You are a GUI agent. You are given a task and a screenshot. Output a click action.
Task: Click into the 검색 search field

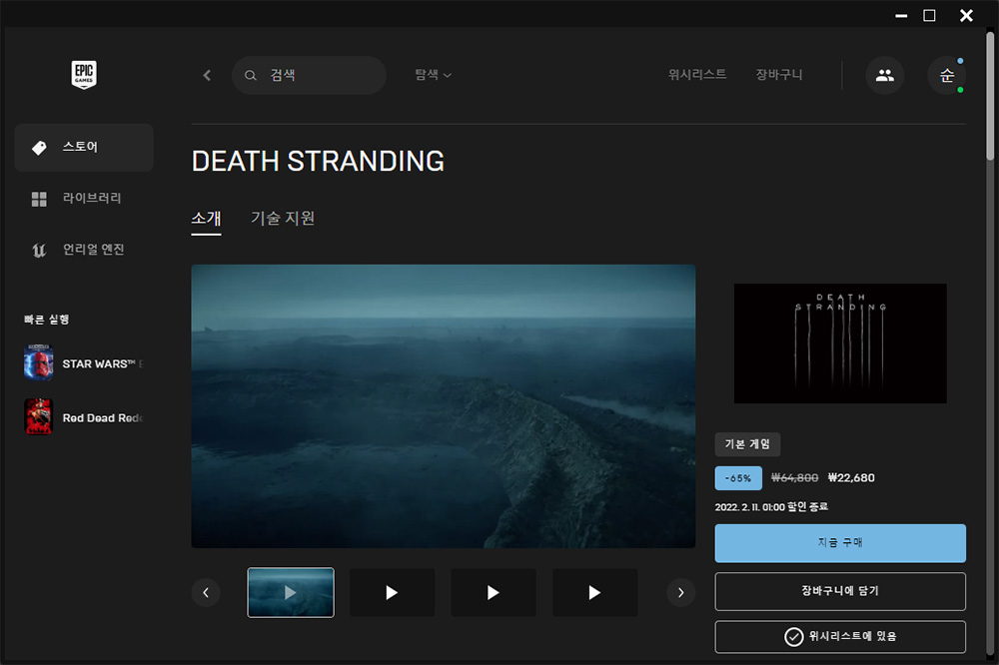(x=309, y=75)
